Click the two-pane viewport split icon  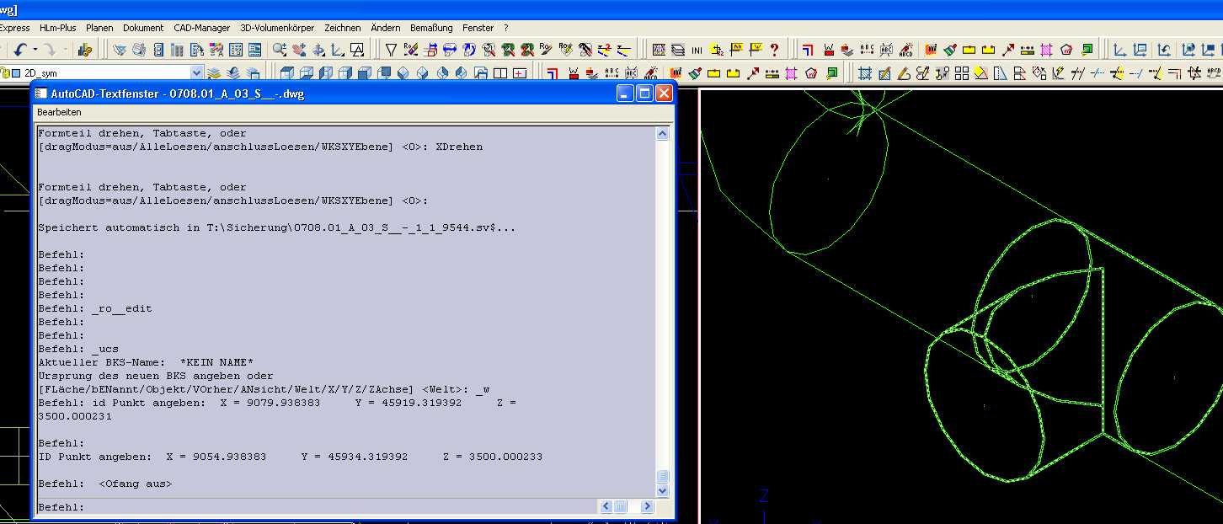pyautogui.click(x=500, y=73)
